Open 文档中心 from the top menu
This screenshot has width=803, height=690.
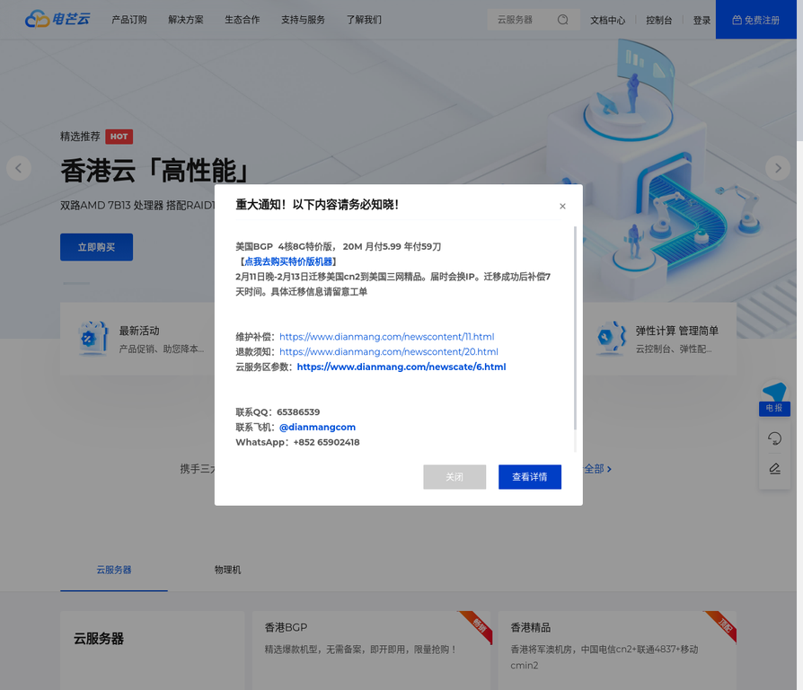coord(608,19)
